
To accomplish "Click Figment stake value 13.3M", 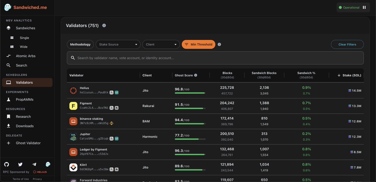I will coord(355,106).
